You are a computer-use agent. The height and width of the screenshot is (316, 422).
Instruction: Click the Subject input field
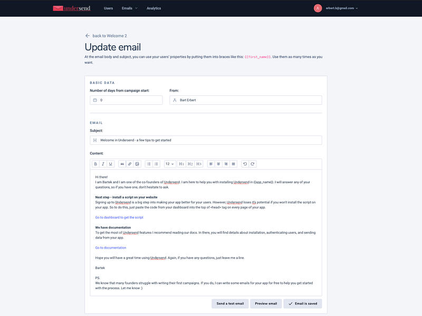coord(206,140)
